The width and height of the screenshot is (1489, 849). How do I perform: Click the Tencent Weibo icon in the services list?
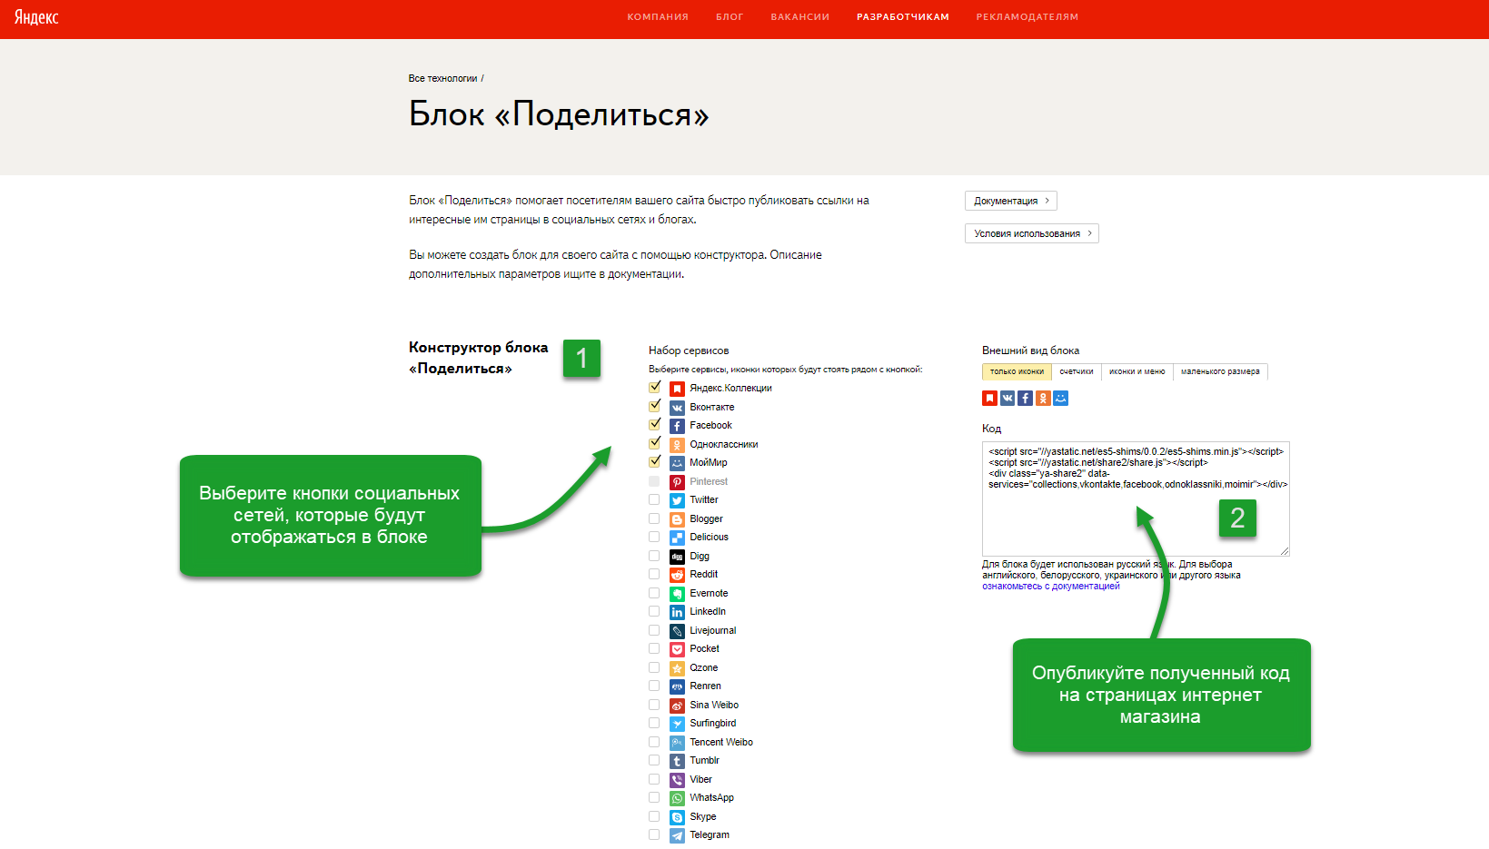(x=677, y=743)
